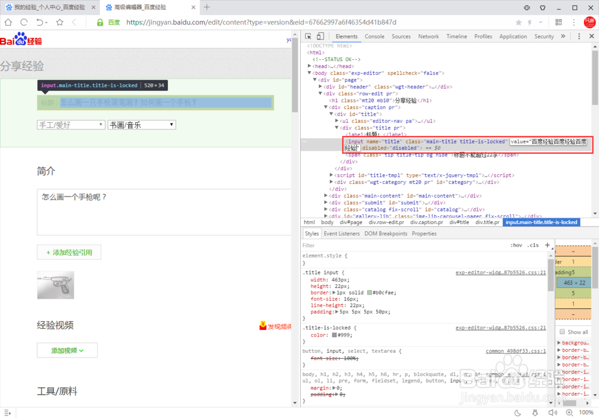
Task: Open Event Listeners sub-tab
Action: pos(341,234)
